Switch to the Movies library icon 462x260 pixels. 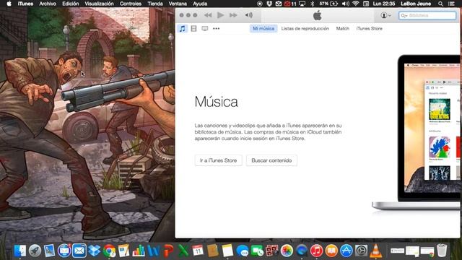(x=193, y=29)
